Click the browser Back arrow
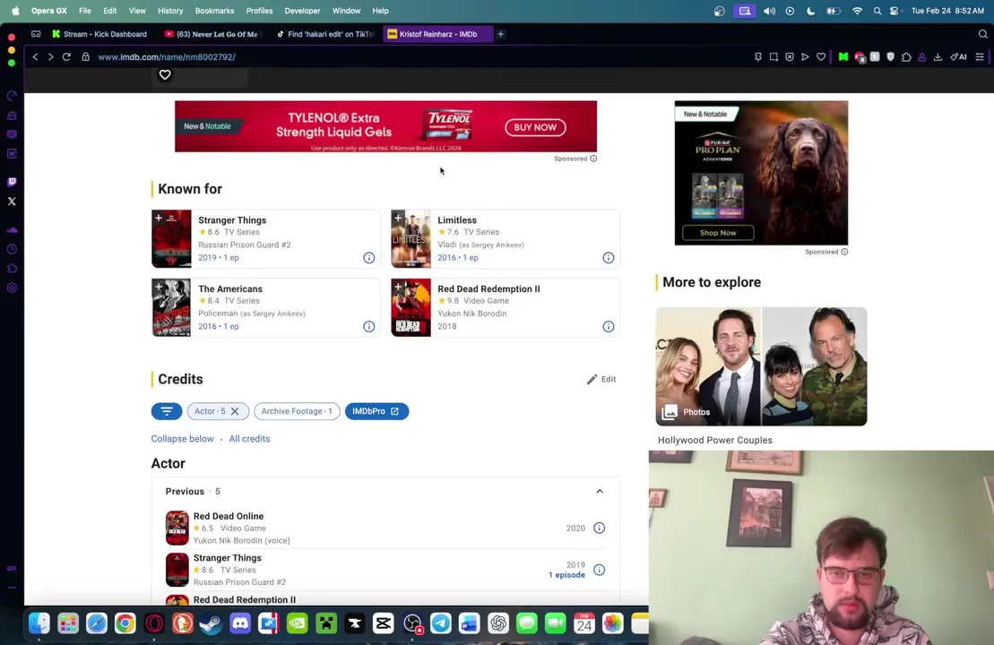The height and width of the screenshot is (645, 994). point(36,57)
